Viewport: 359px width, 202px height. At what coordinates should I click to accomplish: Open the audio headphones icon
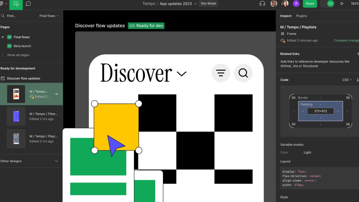click(x=262, y=4)
